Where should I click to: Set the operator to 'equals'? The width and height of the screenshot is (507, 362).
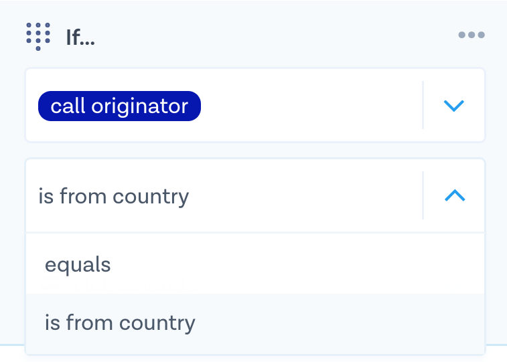click(78, 265)
